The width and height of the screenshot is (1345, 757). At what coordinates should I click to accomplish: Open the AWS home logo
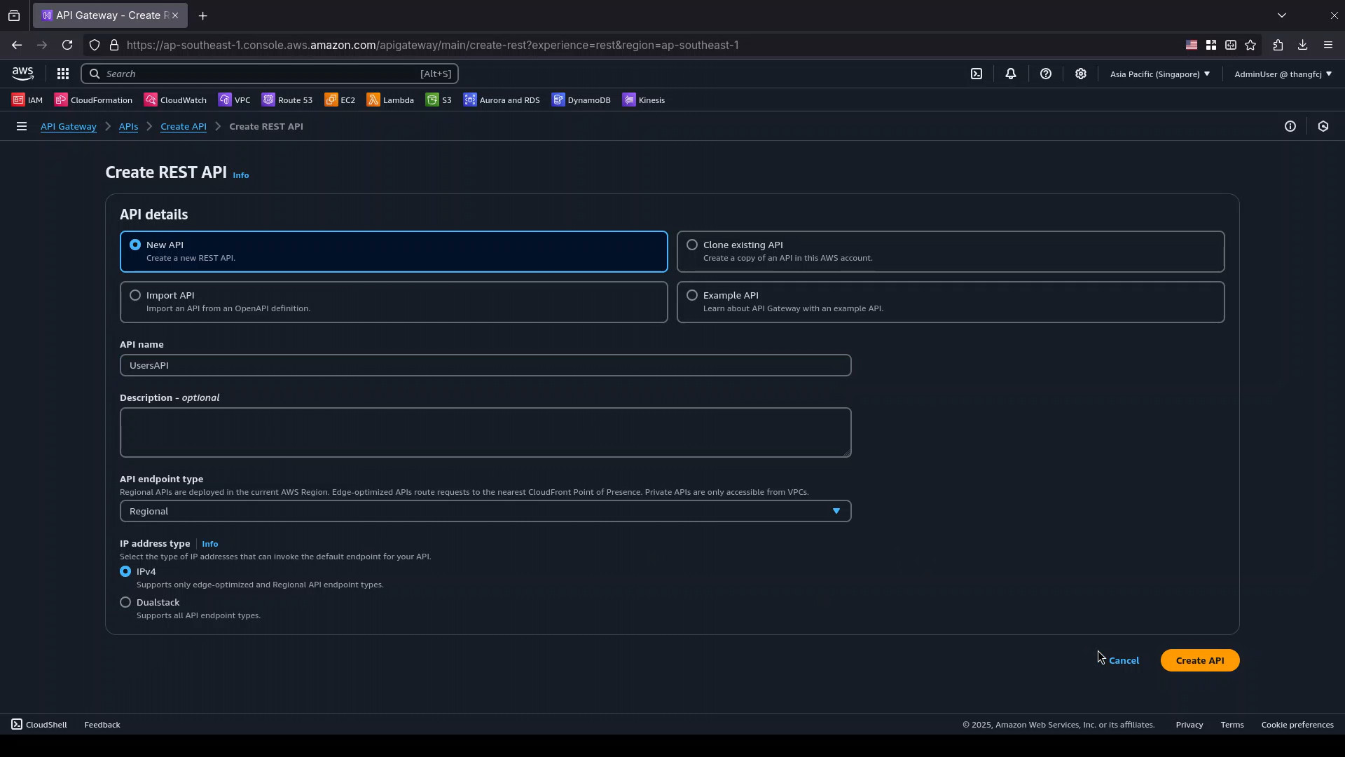(23, 74)
